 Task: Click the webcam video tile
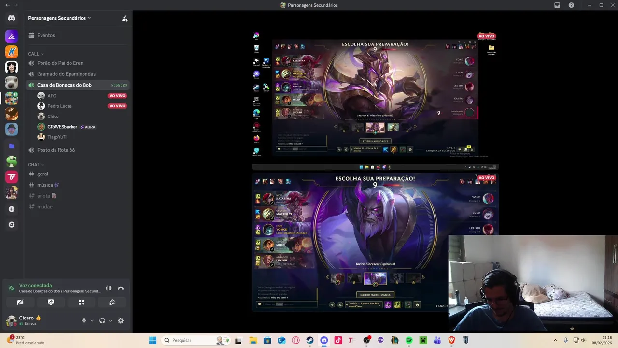(533, 283)
